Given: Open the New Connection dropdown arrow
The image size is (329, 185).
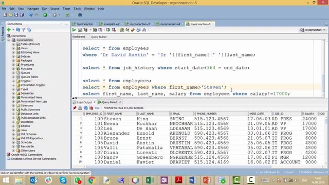Looking at the screenshot, I should click(x=13, y=30).
